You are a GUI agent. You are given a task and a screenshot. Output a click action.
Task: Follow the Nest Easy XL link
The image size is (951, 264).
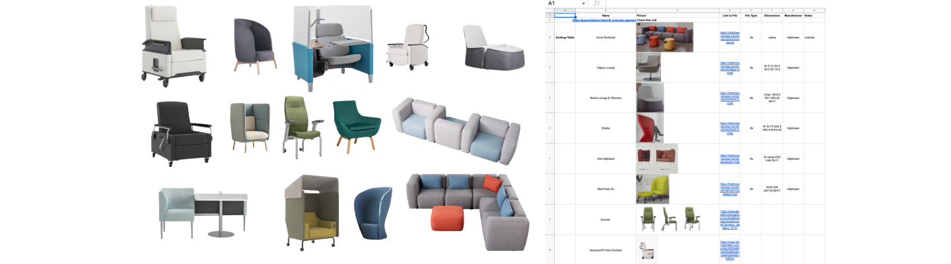coord(729,189)
